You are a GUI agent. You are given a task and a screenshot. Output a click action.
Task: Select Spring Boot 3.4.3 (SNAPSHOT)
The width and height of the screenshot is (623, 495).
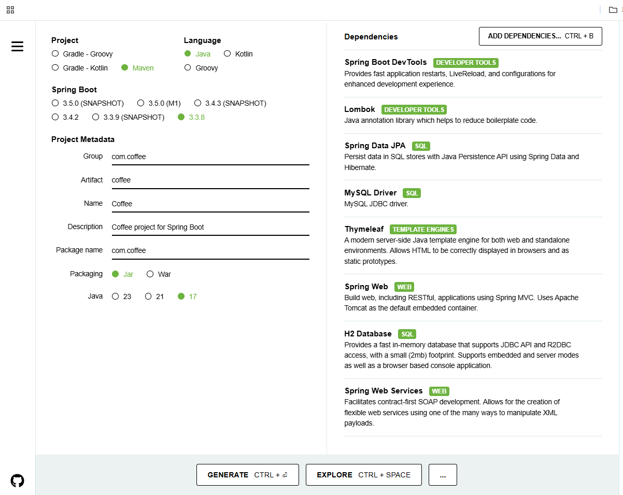click(231, 103)
